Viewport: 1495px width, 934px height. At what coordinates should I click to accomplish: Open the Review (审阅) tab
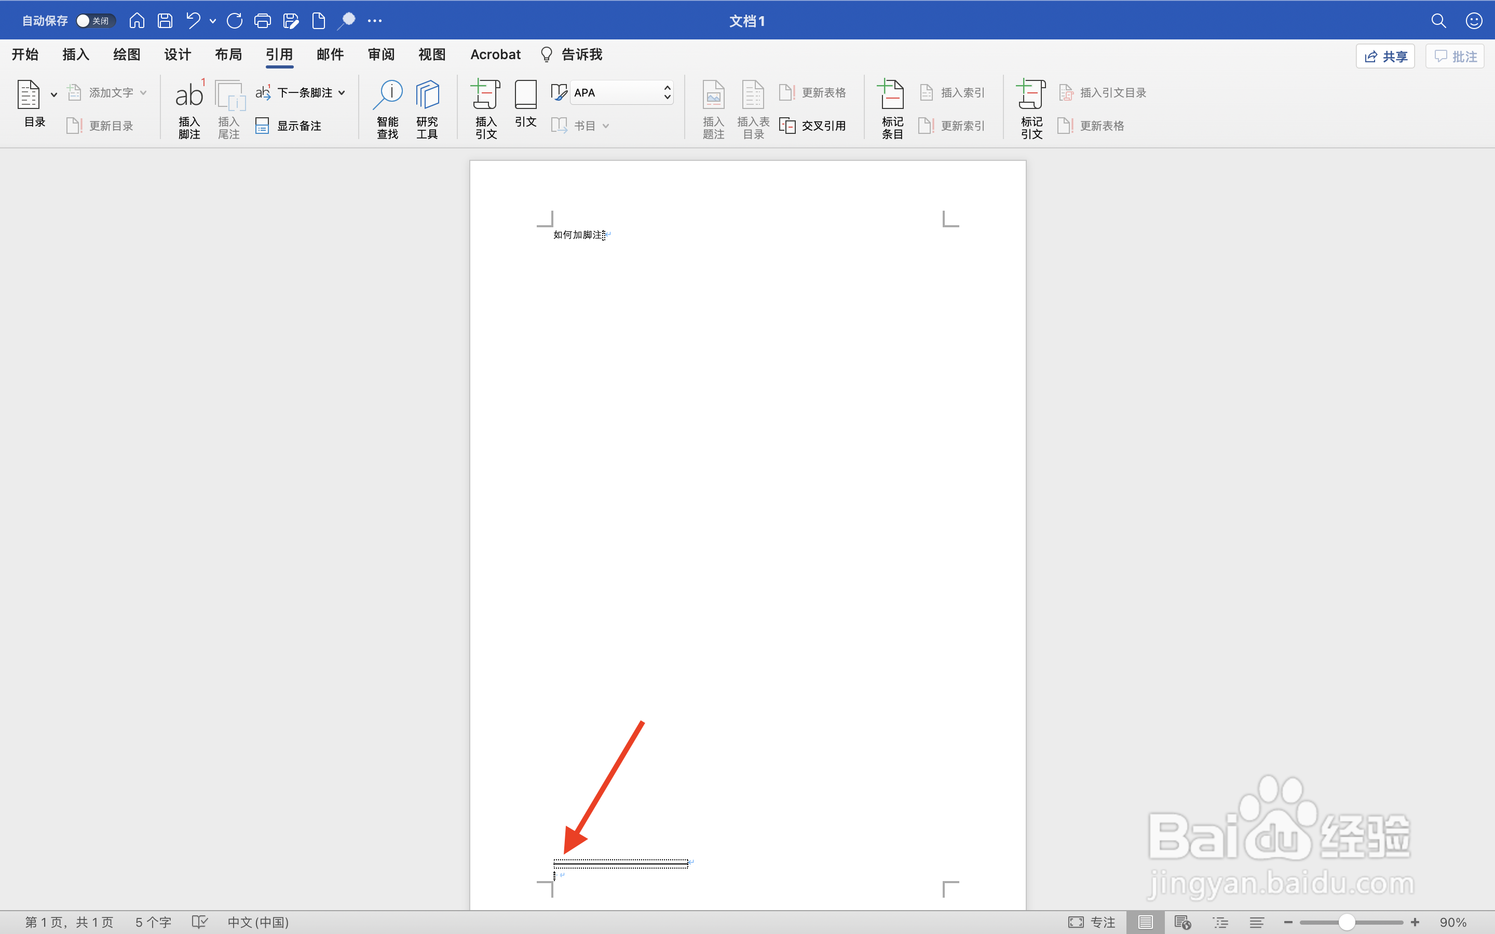click(381, 54)
